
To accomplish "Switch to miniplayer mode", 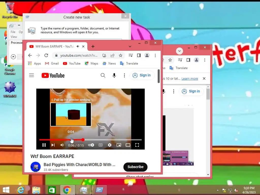I will pyautogui.click(x=119, y=145).
